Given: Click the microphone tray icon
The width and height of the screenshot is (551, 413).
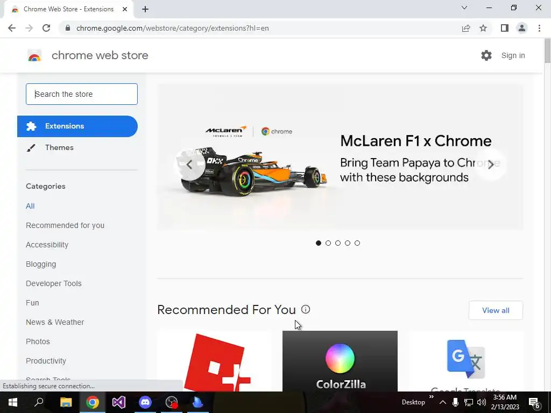Looking at the screenshot, I should pos(455,402).
